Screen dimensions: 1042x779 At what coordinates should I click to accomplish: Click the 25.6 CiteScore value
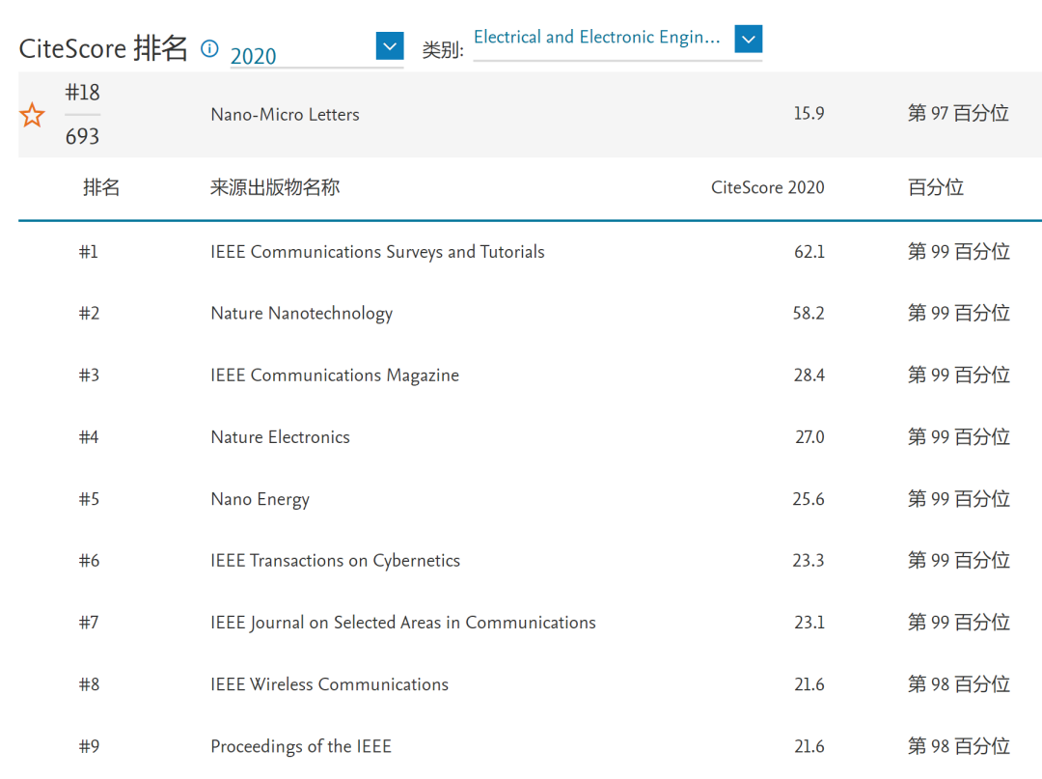point(809,499)
